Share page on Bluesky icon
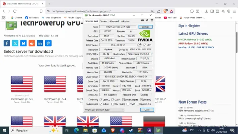Image resolution: width=238 pixels, height=134 pixels. point(23,43)
